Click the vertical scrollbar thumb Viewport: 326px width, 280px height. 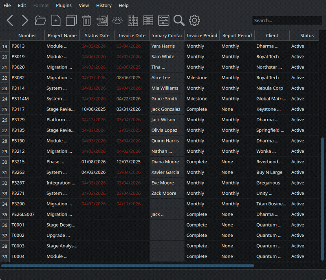coord(322,199)
